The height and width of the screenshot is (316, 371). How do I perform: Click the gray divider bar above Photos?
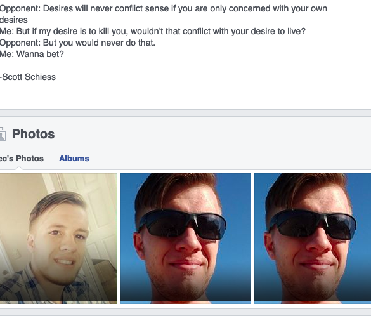(x=185, y=113)
